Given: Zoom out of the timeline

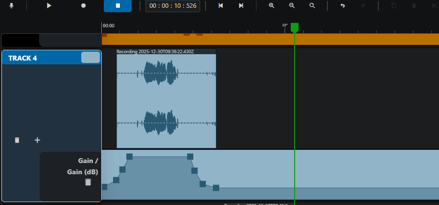Looking at the screenshot, I should 292,5.
